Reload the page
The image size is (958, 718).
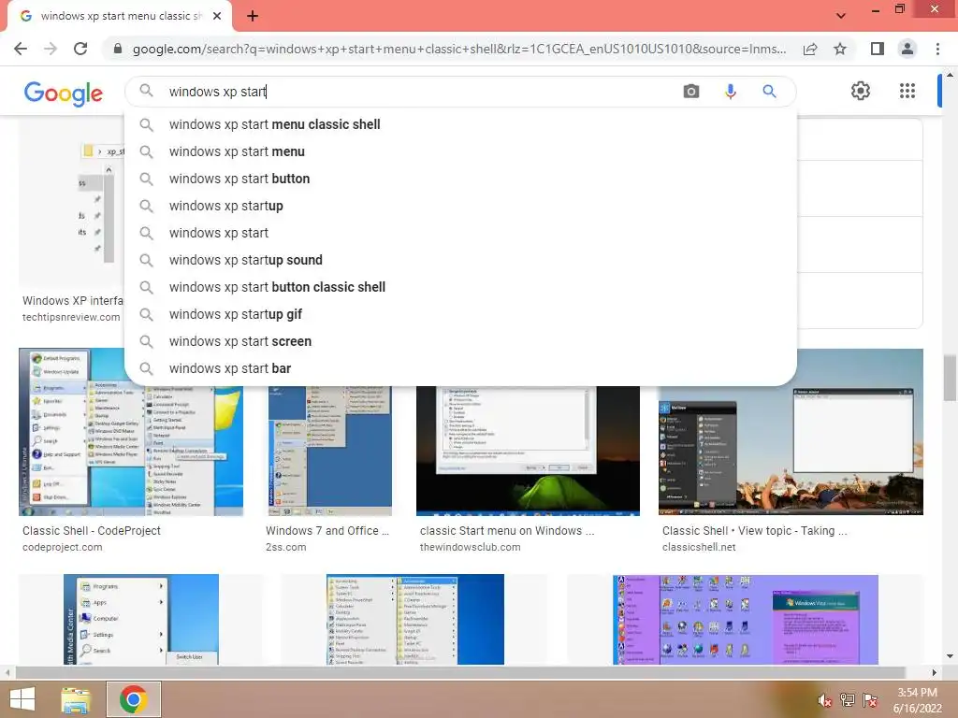point(80,49)
